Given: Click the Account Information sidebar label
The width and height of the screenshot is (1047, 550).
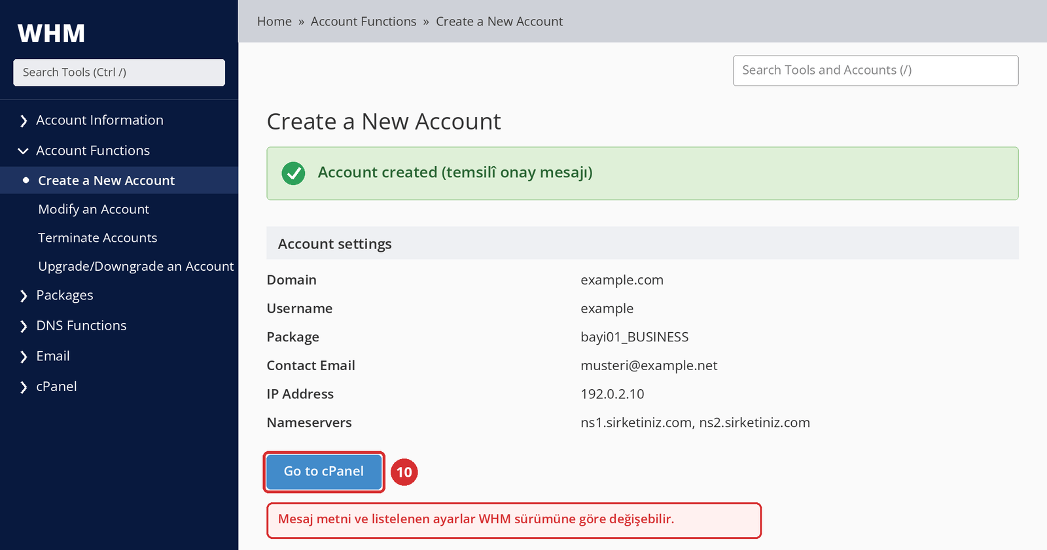Looking at the screenshot, I should [99, 120].
